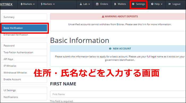This screenshot has height=103, width=186.
Task: Click the Wallets bitcoin icon
Action: point(115,4)
